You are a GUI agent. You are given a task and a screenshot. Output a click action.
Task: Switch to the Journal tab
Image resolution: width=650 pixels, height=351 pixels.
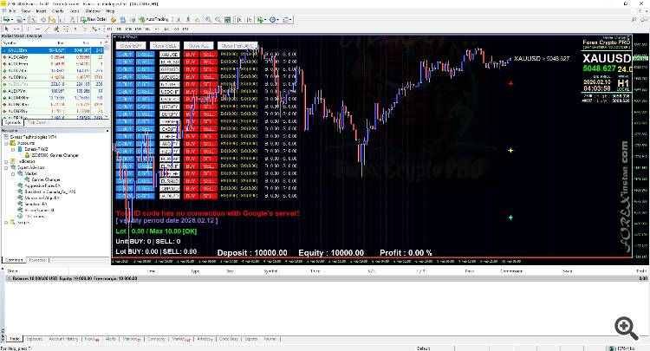pyautogui.click(x=270, y=339)
